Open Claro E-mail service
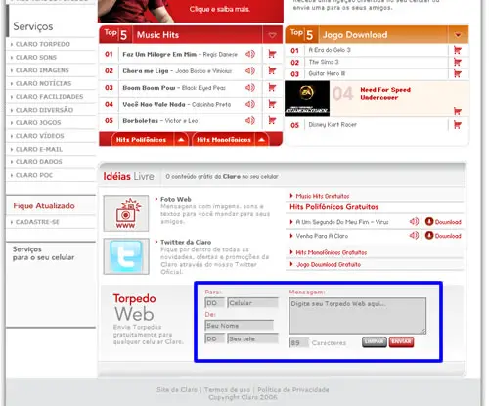 pyautogui.click(x=39, y=149)
